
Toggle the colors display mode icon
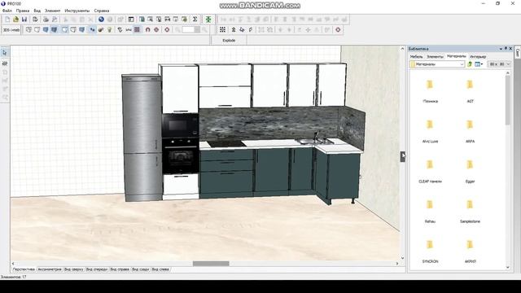(46, 30)
